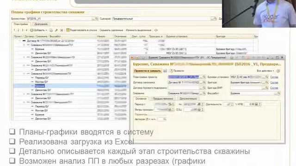
Task: Click the Окончание column header
Action: pos(122,36)
